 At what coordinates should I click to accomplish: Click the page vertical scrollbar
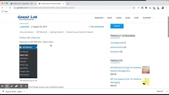point(168,27)
